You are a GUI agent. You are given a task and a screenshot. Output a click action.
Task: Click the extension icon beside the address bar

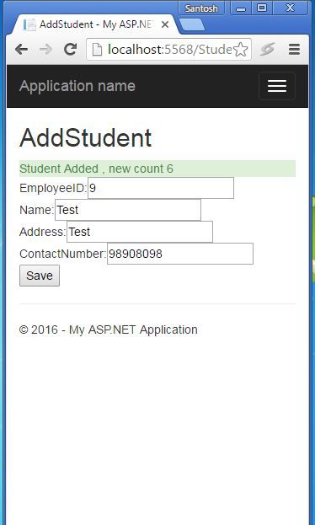click(267, 50)
